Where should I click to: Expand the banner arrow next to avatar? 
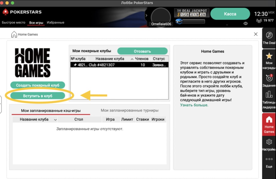click(x=146, y=15)
